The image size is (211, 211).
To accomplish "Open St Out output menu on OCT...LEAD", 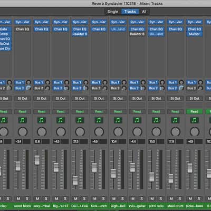I will tap(80, 99).
